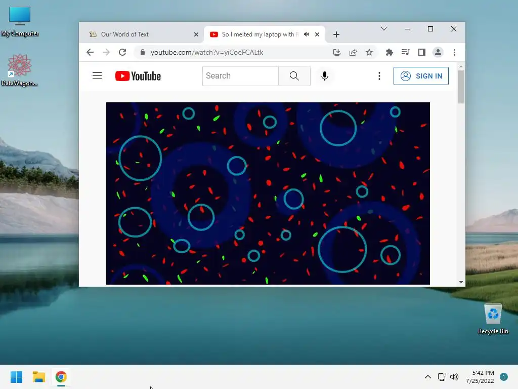Open notification badge in taskbar
Viewport: 518px width, 389px height.
click(x=504, y=377)
